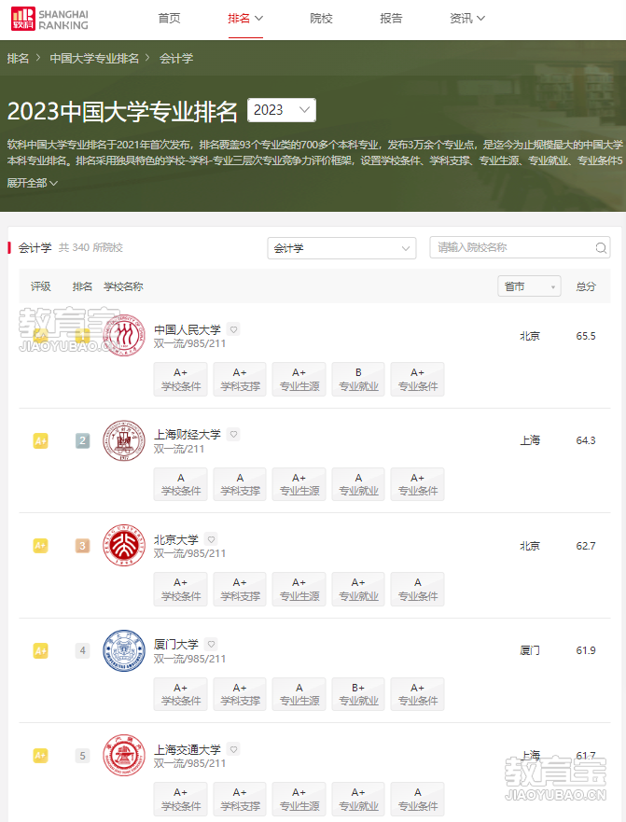
Task: Open the 会计学 major selector dropdown
Action: tap(341, 248)
